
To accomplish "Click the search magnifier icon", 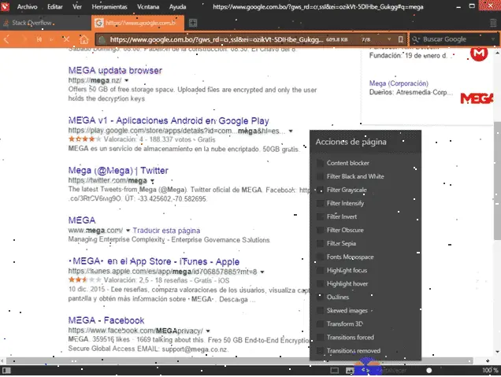I will click(415, 39).
